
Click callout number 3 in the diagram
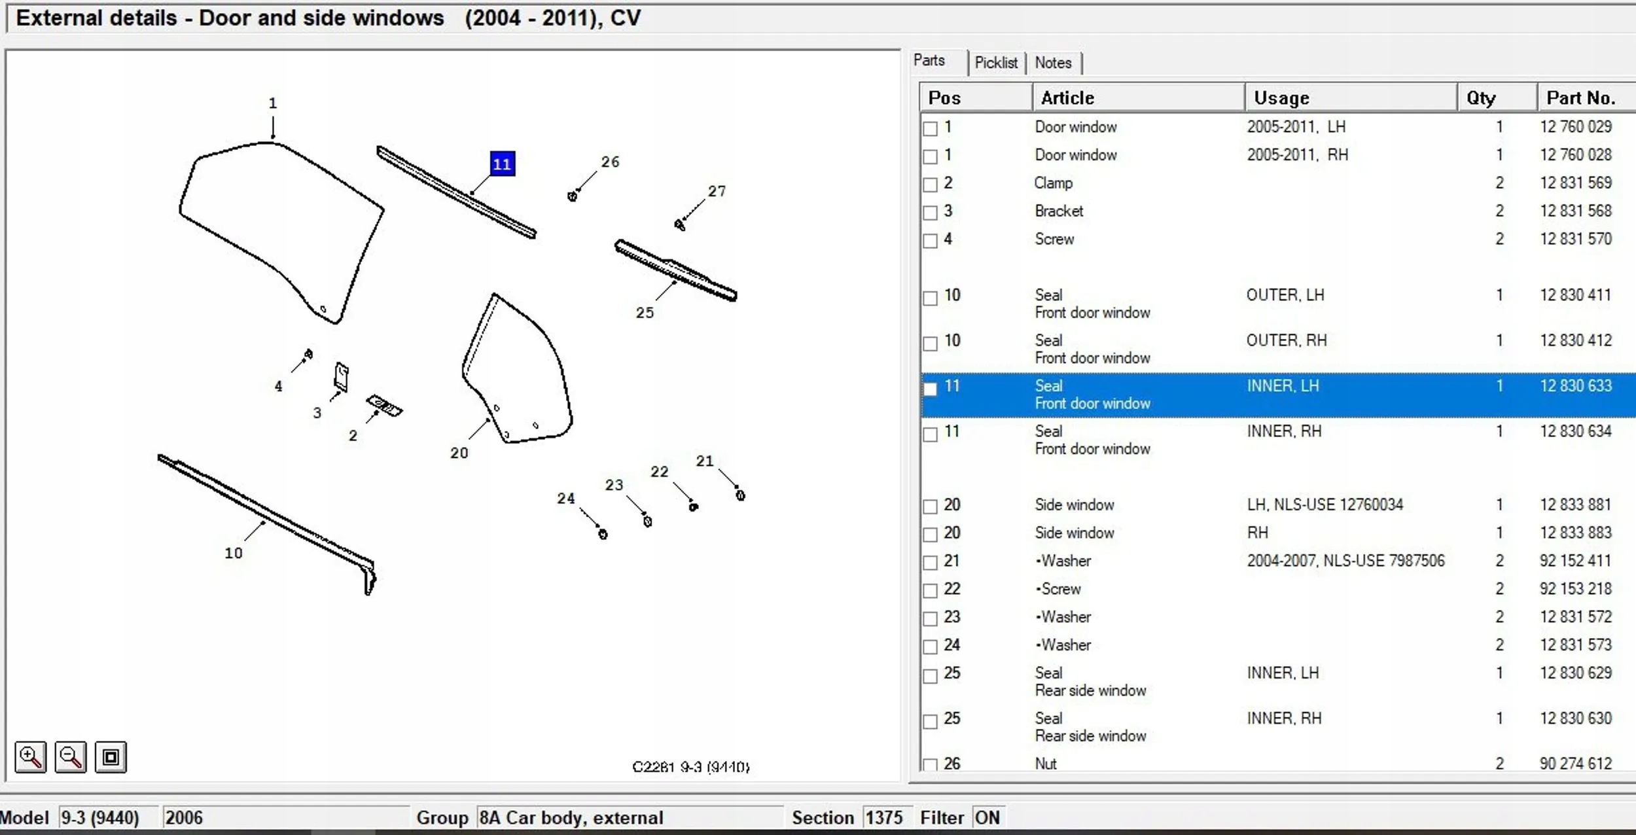tap(317, 413)
